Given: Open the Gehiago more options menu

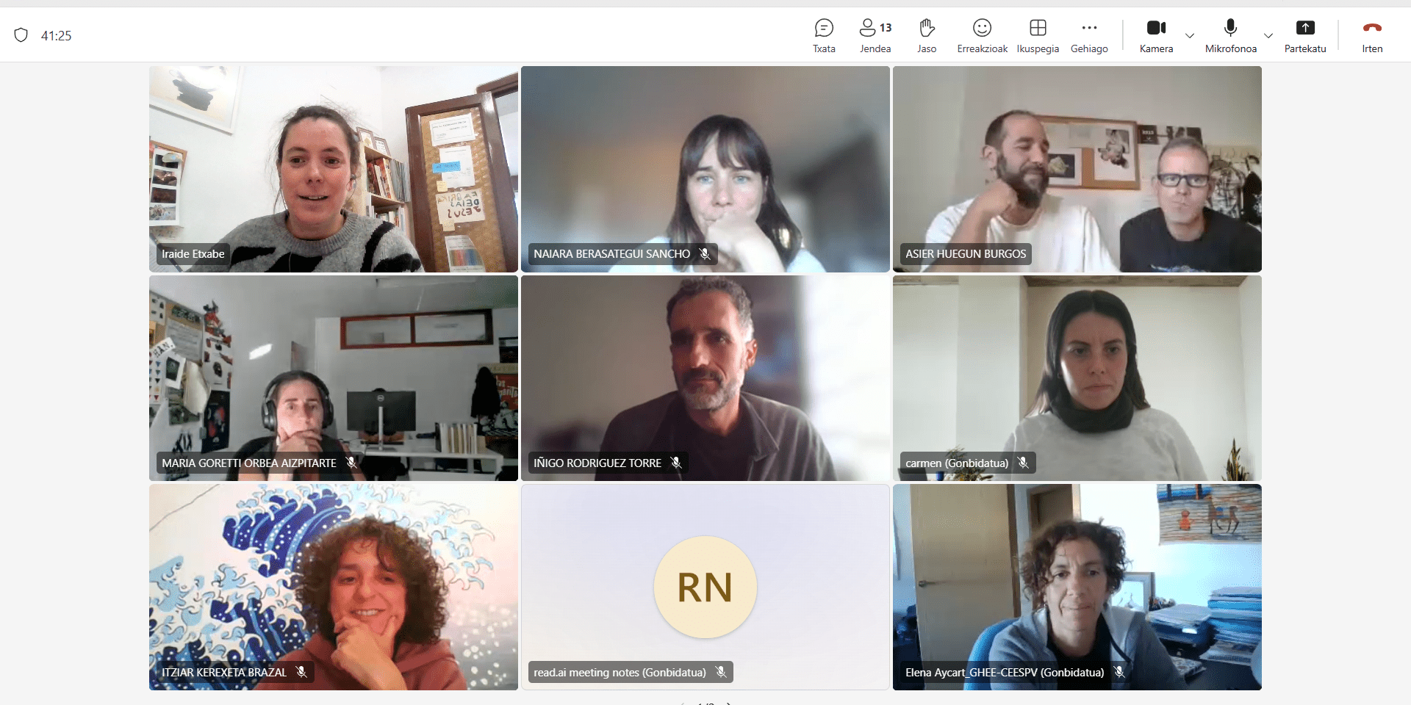Looking at the screenshot, I should pyautogui.click(x=1089, y=35).
